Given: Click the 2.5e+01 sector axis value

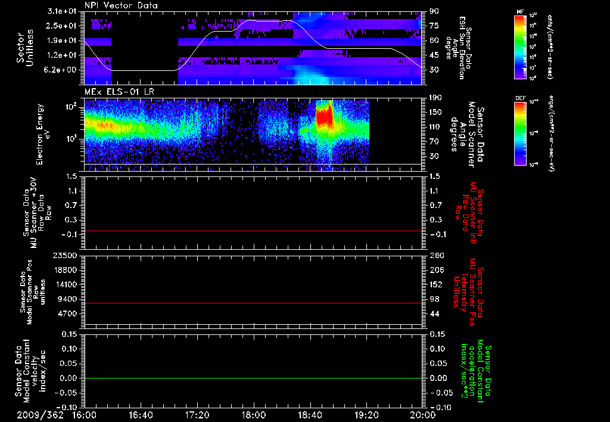Looking at the screenshot, I should click(62, 26).
